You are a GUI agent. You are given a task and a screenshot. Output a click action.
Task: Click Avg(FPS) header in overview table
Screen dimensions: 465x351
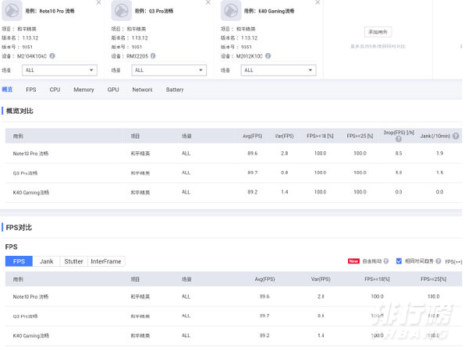(252, 136)
